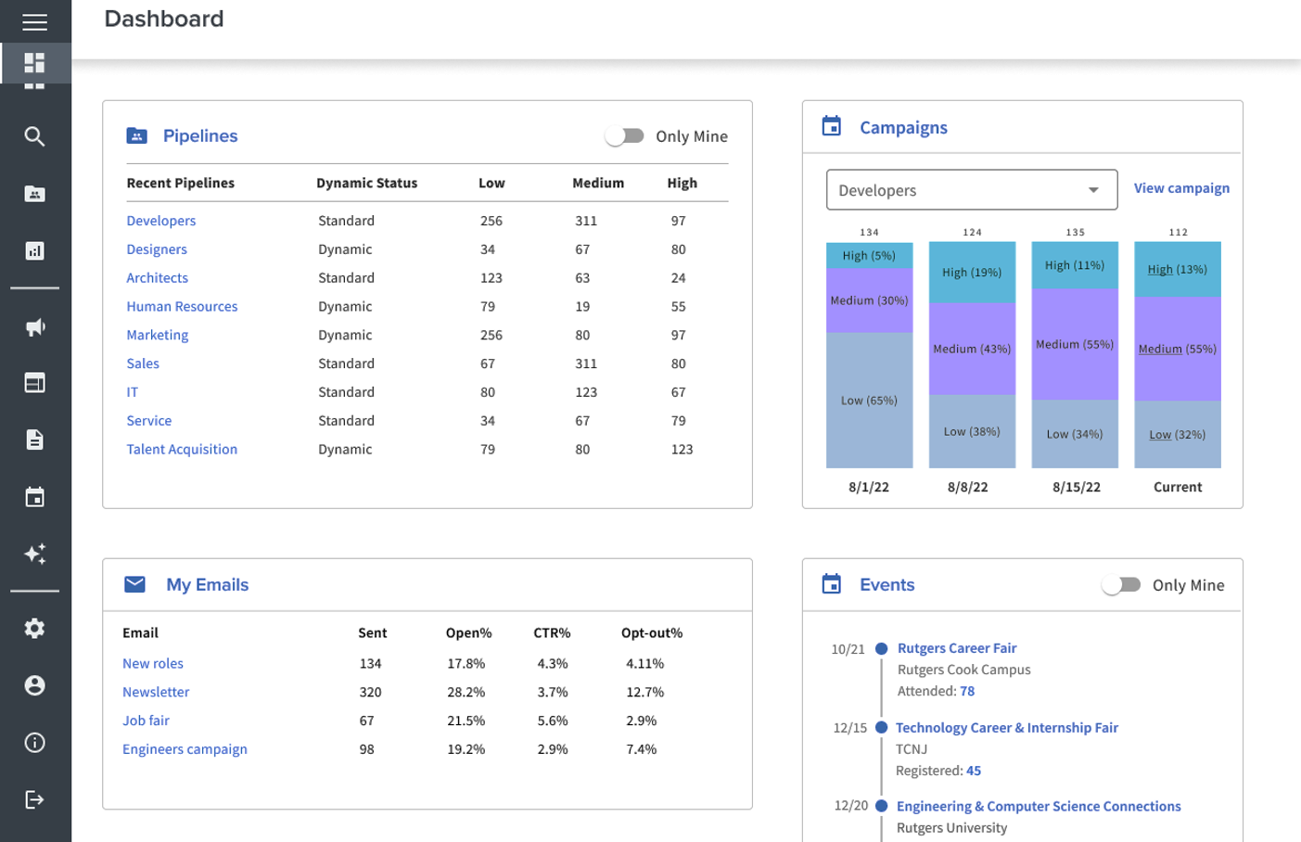
Task: Open the settings gear in the sidebar
Action: pyautogui.click(x=35, y=628)
